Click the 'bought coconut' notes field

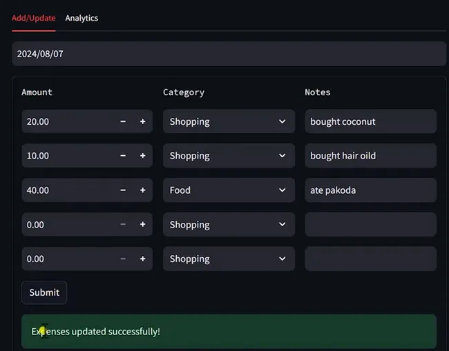pos(370,121)
